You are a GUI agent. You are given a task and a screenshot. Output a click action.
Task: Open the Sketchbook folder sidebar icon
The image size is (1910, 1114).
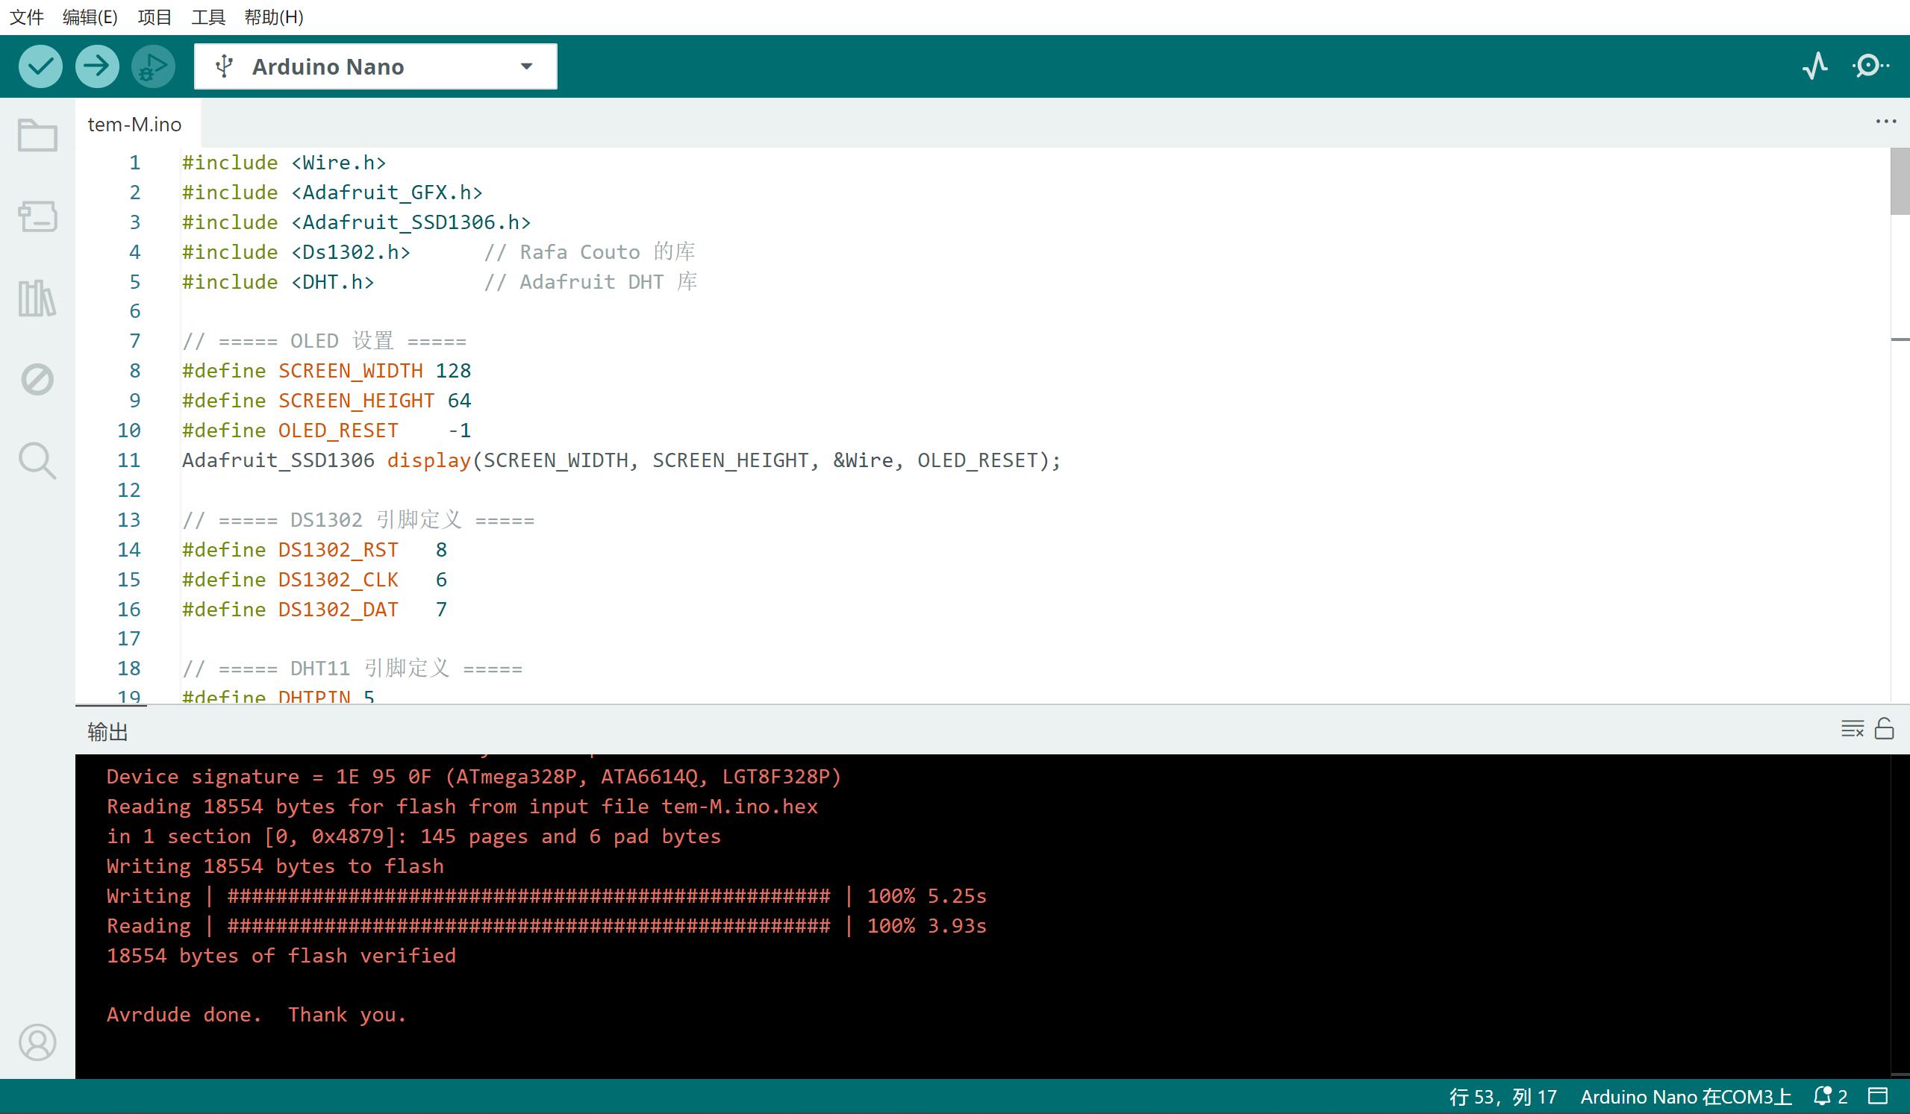point(37,136)
